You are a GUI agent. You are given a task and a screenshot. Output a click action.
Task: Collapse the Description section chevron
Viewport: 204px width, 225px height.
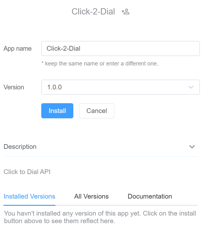[192, 147]
